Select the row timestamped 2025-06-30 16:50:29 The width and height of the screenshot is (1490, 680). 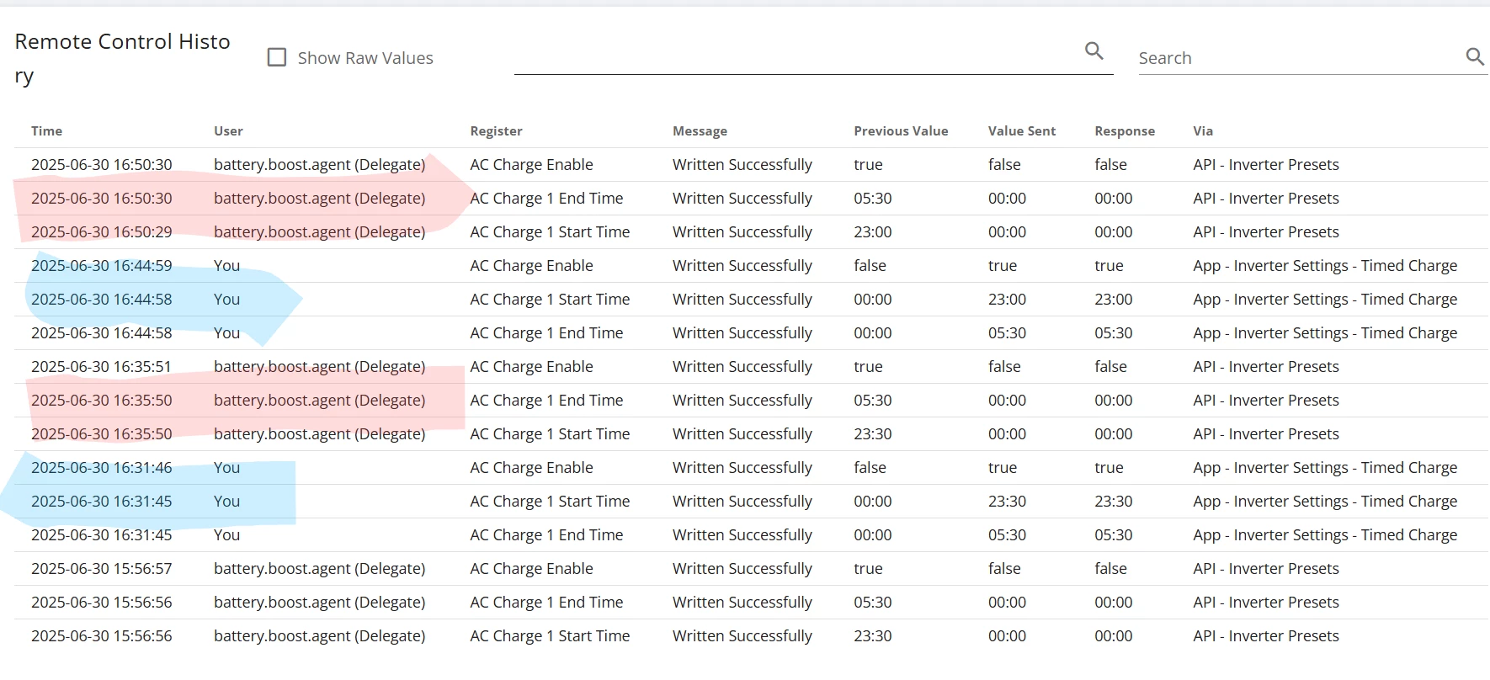[x=101, y=232]
